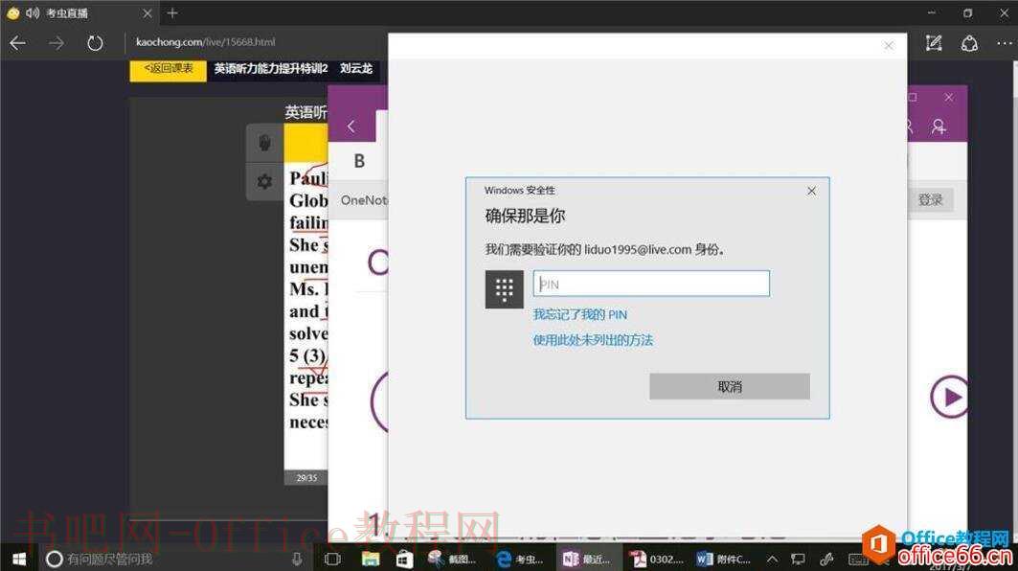Open Edge more options menu
1018x571 pixels.
(x=1004, y=43)
